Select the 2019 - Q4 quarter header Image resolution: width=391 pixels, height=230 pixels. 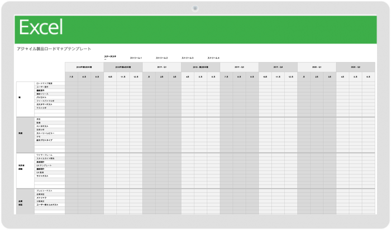coord(278,67)
